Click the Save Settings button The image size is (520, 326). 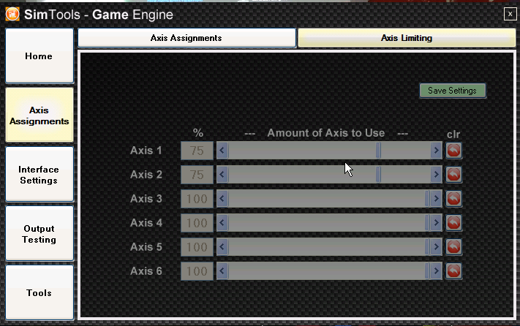(453, 91)
